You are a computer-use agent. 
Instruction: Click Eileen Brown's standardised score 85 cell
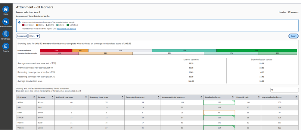point(219,113)
